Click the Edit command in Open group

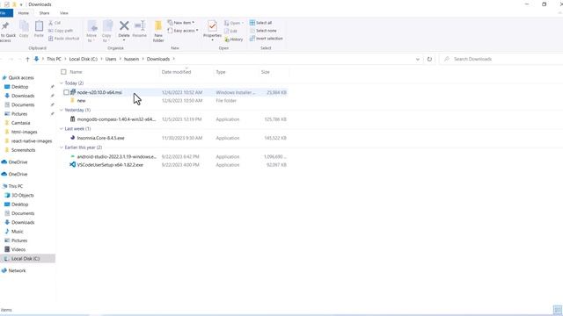point(230,32)
